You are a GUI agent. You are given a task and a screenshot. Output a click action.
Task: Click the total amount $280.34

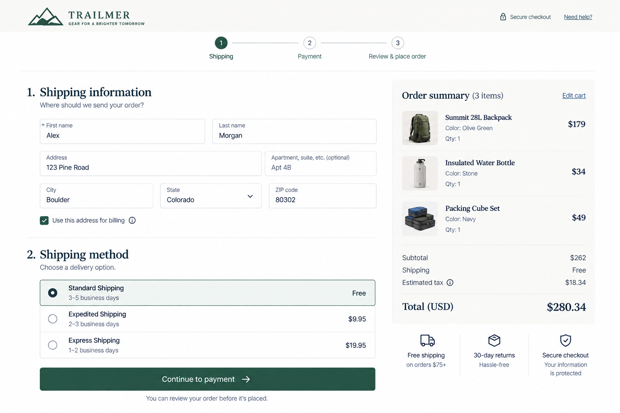[x=566, y=307]
